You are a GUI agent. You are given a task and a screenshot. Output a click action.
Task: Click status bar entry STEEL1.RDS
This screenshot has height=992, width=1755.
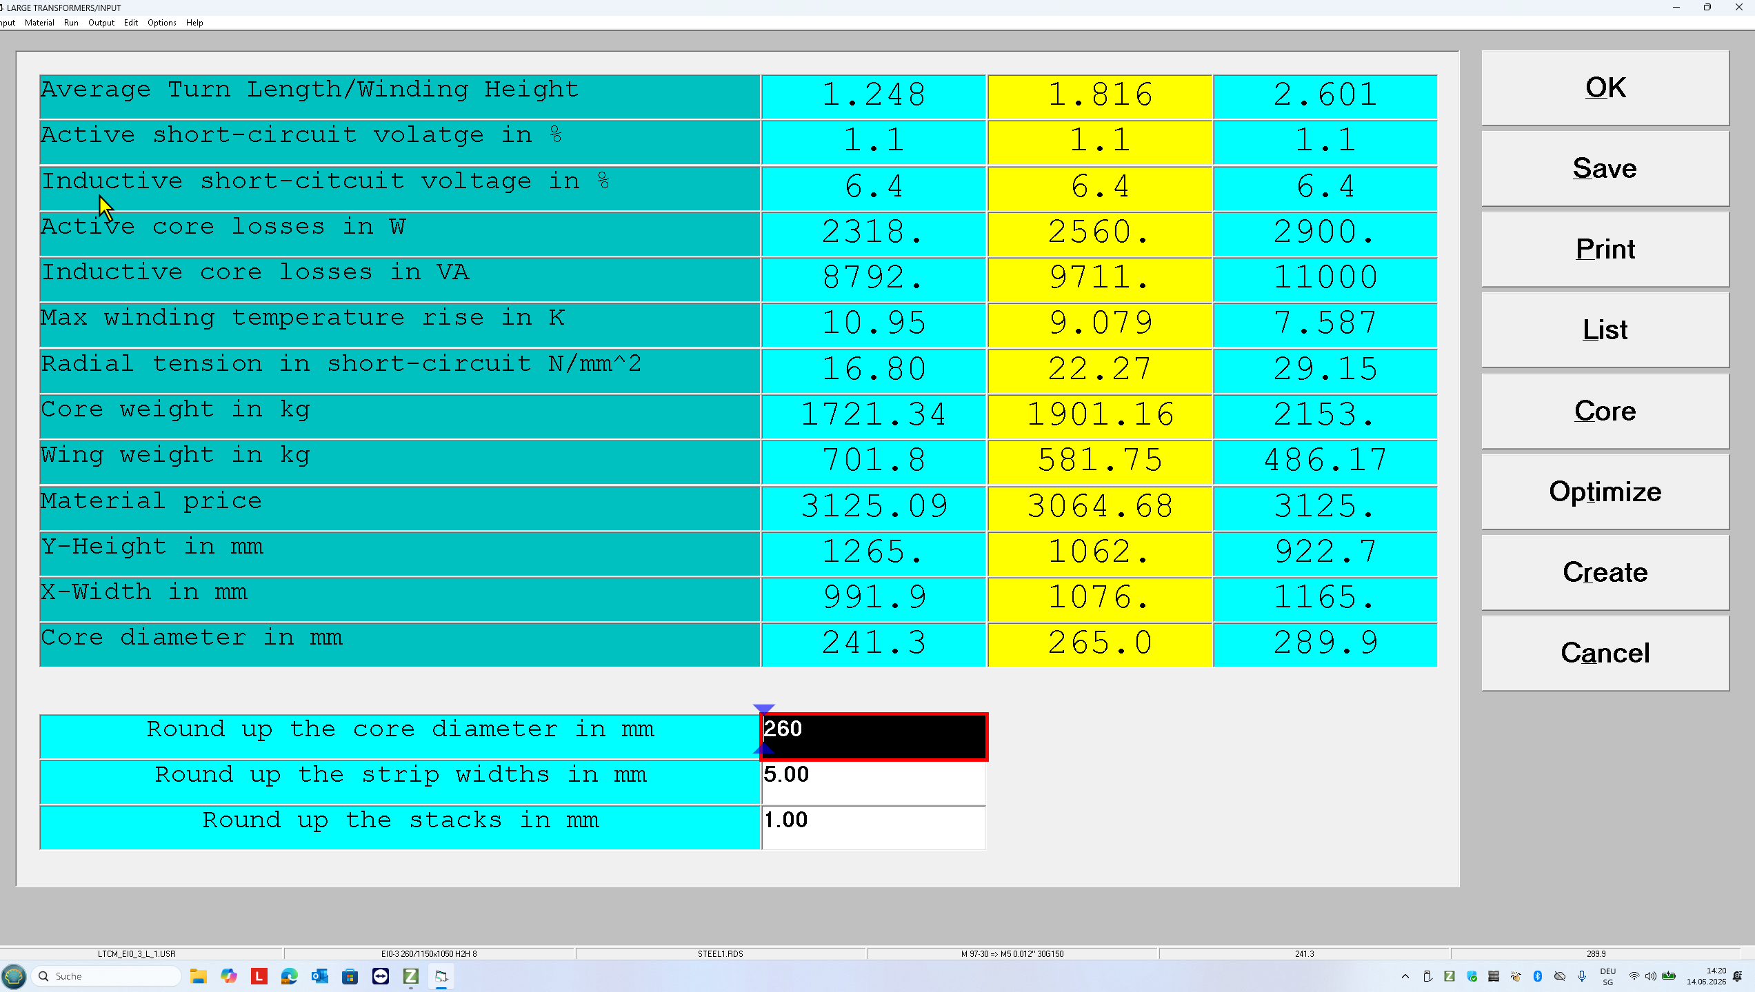point(720,954)
